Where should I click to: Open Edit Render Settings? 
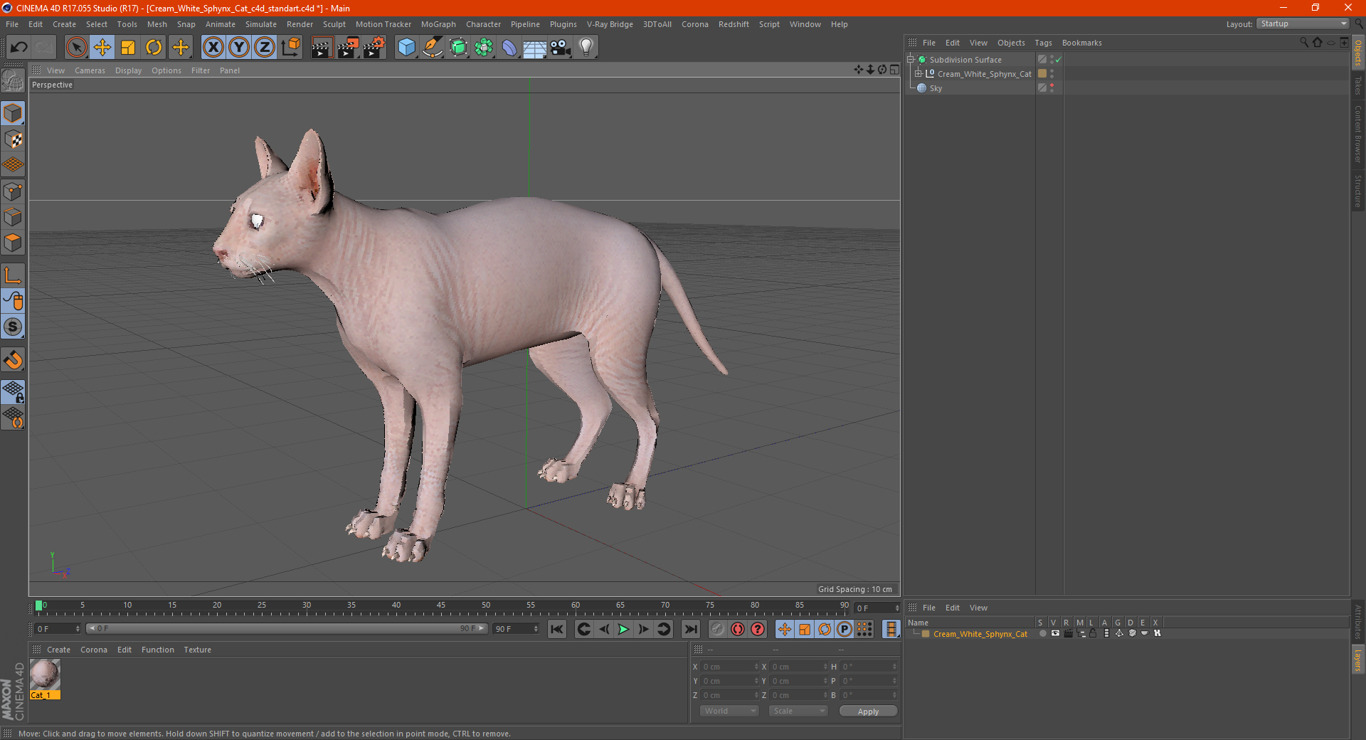pos(374,48)
